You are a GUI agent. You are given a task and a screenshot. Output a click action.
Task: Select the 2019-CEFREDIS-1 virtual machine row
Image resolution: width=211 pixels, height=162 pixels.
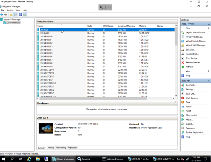pyautogui.click(x=105, y=83)
